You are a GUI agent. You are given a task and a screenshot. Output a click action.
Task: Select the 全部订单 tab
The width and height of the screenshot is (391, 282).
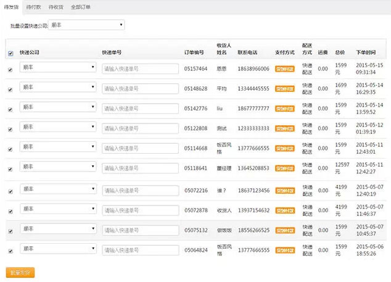pos(80,7)
